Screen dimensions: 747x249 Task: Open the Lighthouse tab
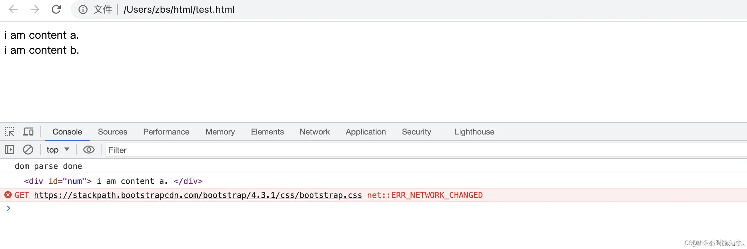coord(474,132)
